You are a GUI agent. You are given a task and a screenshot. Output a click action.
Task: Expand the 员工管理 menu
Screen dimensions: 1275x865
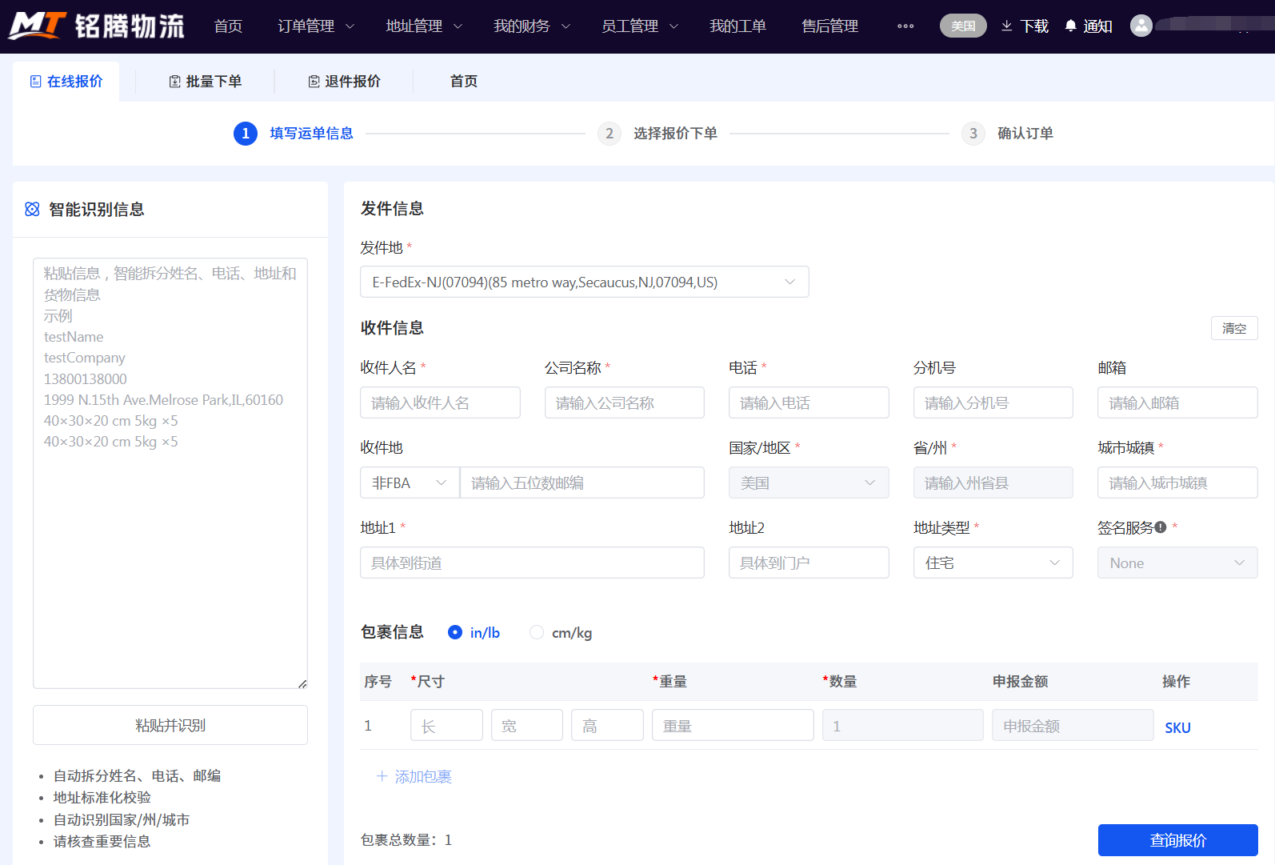pos(640,26)
